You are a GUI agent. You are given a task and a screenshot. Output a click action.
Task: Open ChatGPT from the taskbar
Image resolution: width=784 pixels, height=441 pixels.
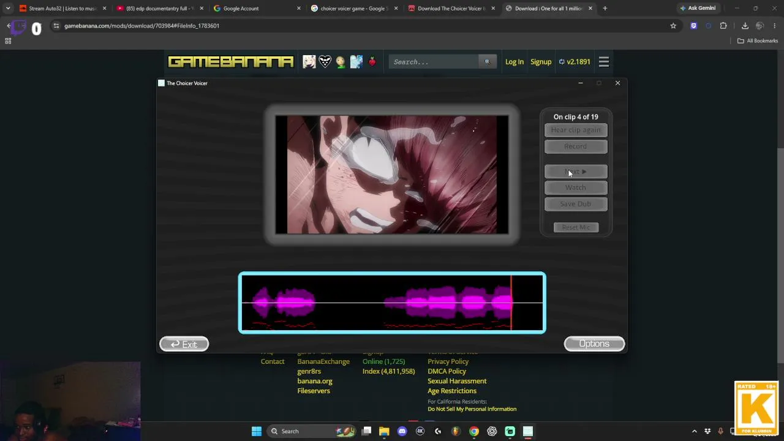point(492,431)
